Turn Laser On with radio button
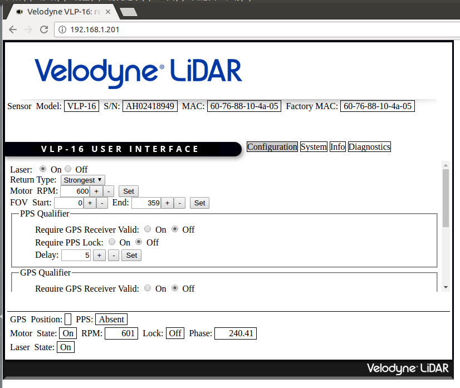The width and height of the screenshot is (460, 388). pos(43,169)
